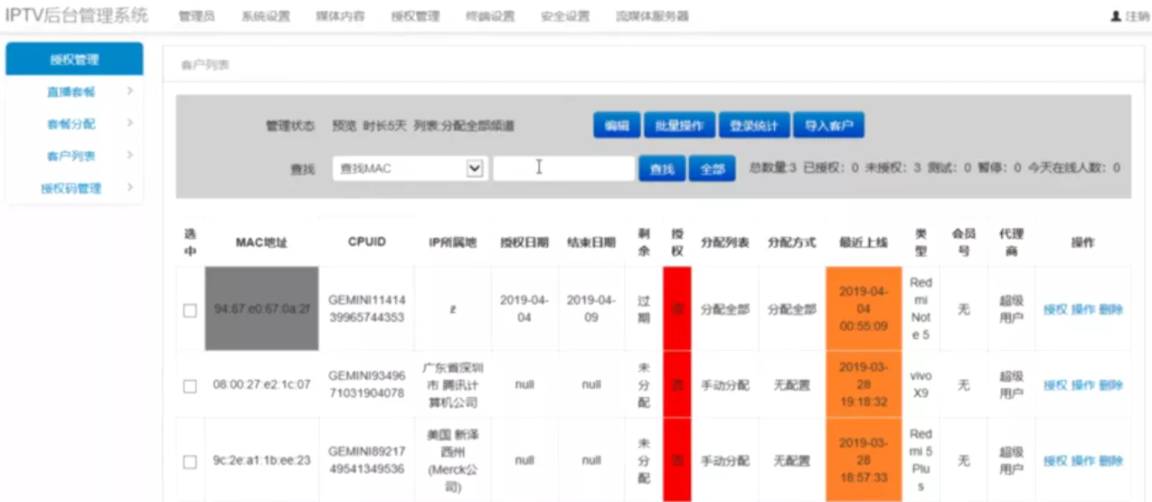Tick the checkbox for MAC 08:00:27:e2:1c:07
This screenshot has height=502, width=1152.
(x=190, y=385)
